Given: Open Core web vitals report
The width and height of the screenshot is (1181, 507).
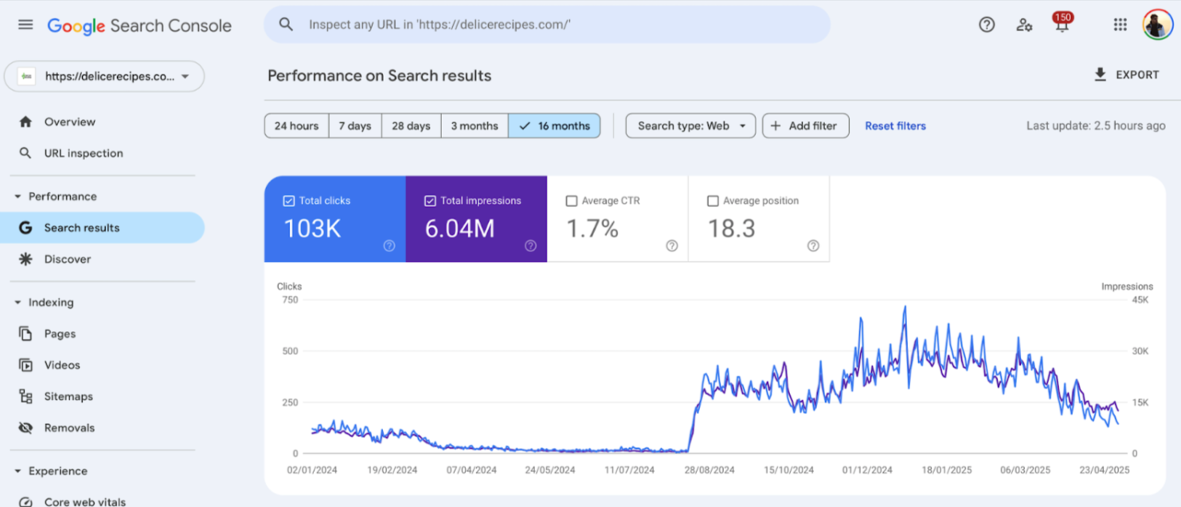Looking at the screenshot, I should 84,500.
